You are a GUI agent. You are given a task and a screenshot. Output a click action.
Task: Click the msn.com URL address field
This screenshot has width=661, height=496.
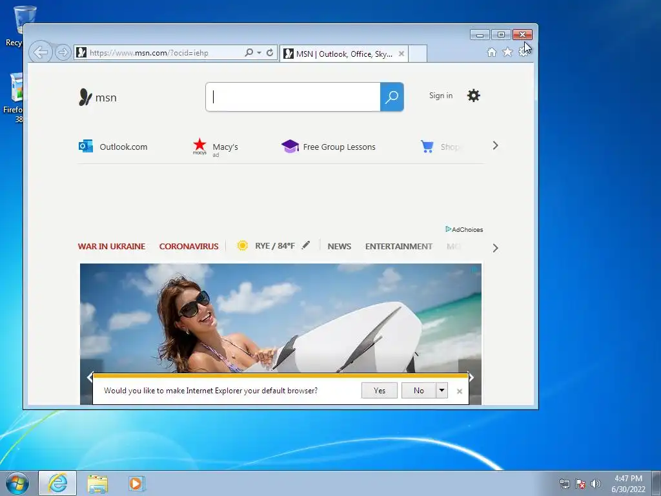(x=160, y=53)
